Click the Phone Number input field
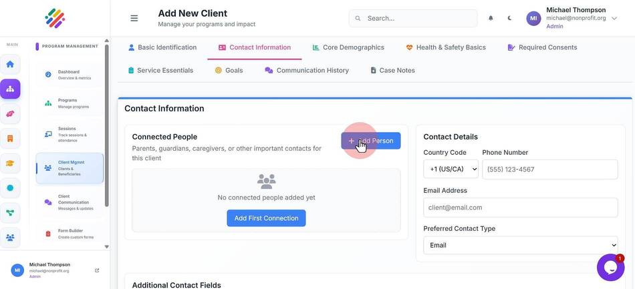 coord(550,170)
